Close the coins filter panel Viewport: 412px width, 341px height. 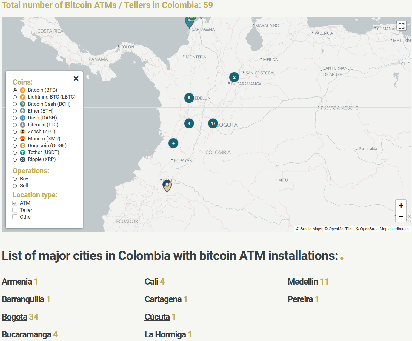point(76,79)
